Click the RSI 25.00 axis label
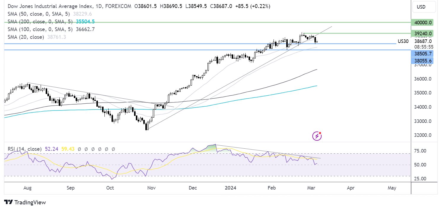 [421, 179]
